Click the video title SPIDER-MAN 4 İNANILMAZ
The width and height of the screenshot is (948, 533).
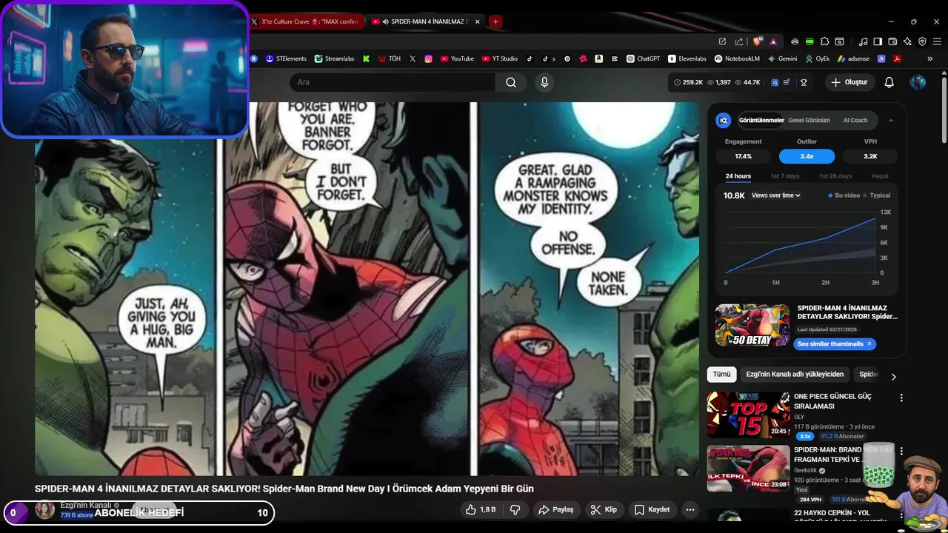point(284,489)
